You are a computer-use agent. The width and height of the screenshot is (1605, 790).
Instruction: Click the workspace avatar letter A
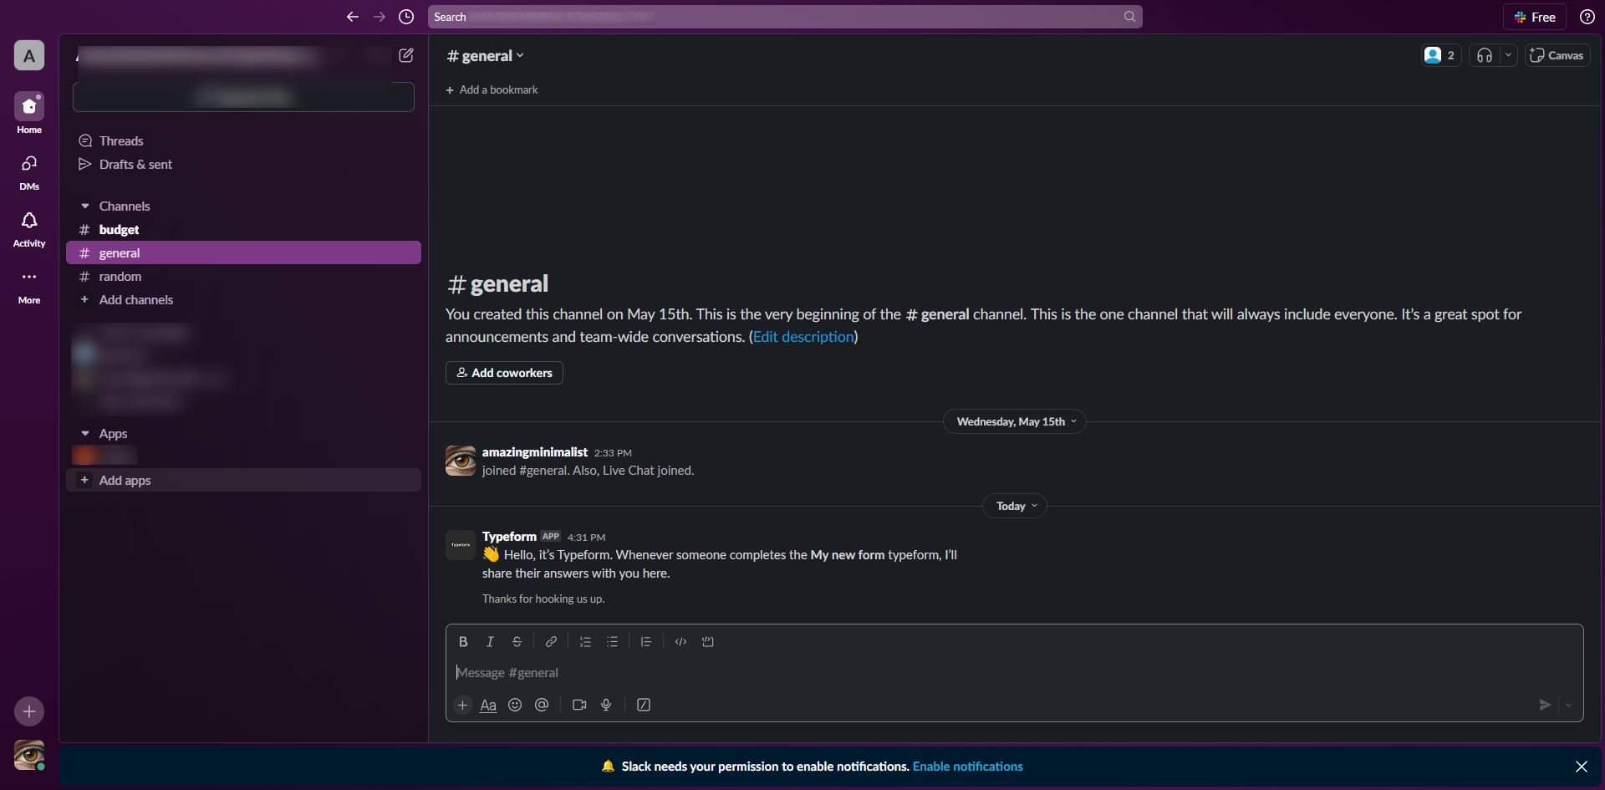(x=29, y=56)
